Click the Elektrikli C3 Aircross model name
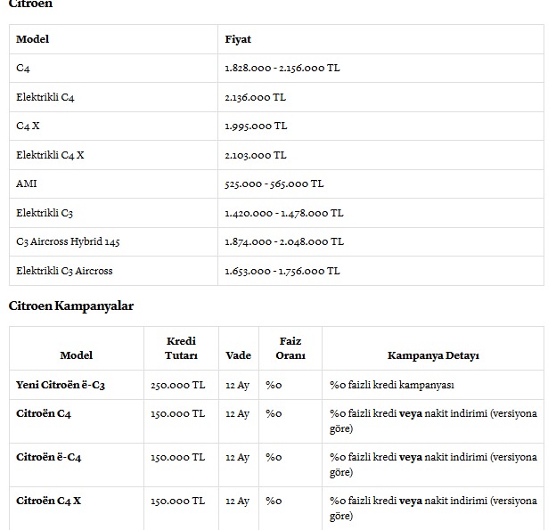This screenshot has width=556, height=530. tap(64, 271)
